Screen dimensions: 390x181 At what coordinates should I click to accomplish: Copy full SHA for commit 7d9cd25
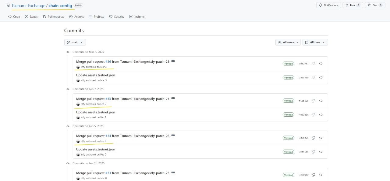[313, 138]
